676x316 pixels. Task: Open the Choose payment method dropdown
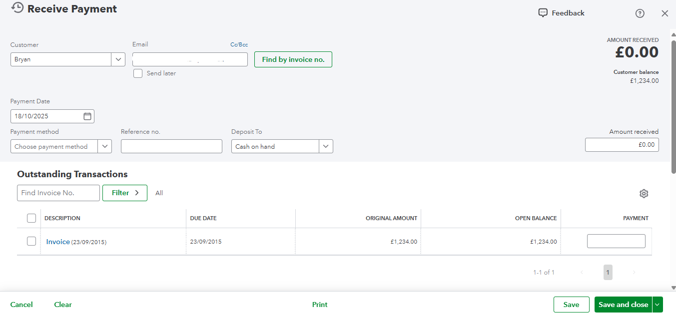tap(105, 147)
